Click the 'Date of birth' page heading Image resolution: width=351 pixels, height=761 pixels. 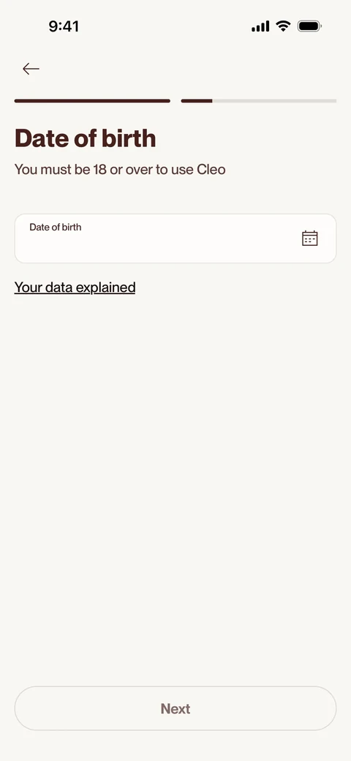click(86, 138)
